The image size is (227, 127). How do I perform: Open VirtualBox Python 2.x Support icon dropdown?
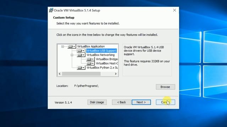pyautogui.click(x=81, y=67)
